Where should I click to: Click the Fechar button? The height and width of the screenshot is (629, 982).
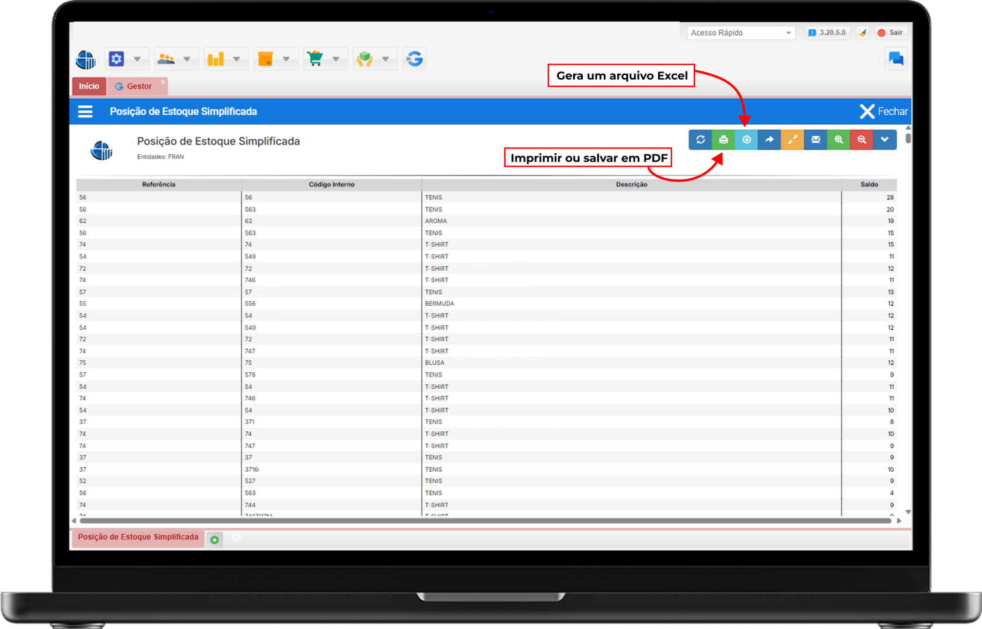[884, 112]
